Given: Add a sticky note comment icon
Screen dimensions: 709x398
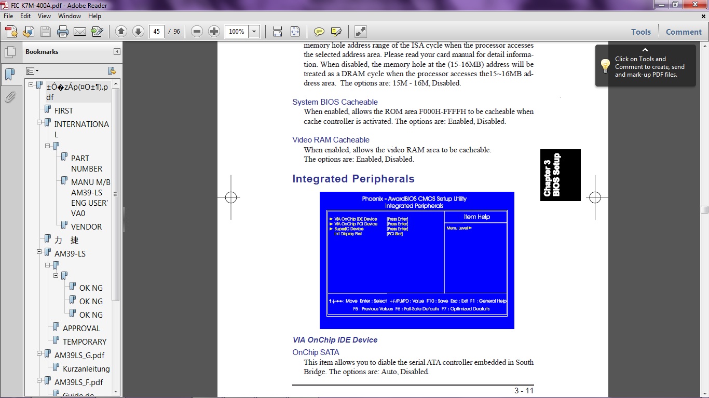Looking at the screenshot, I should [319, 32].
